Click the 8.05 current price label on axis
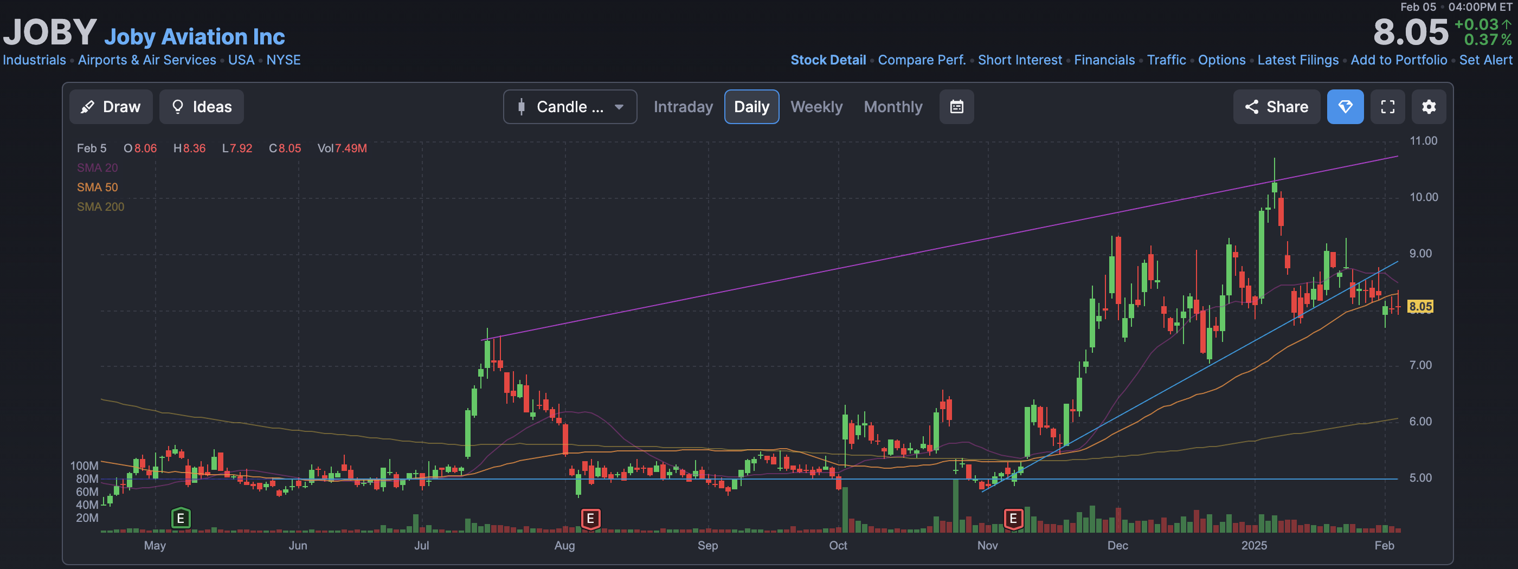Screen dimensions: 1518x569 point(1420,306)
